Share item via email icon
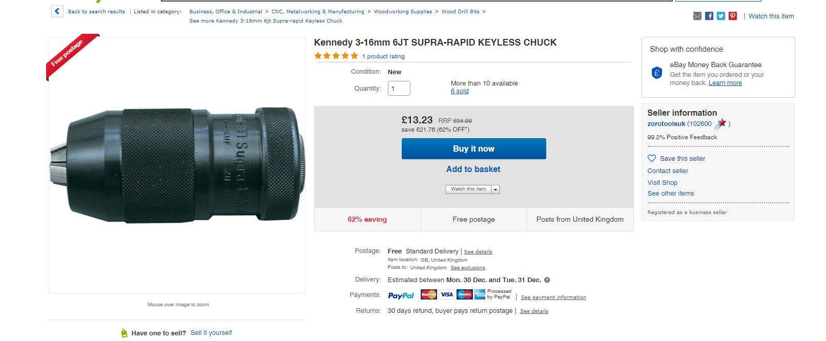826x341 pixels. (x=697, y=16)
